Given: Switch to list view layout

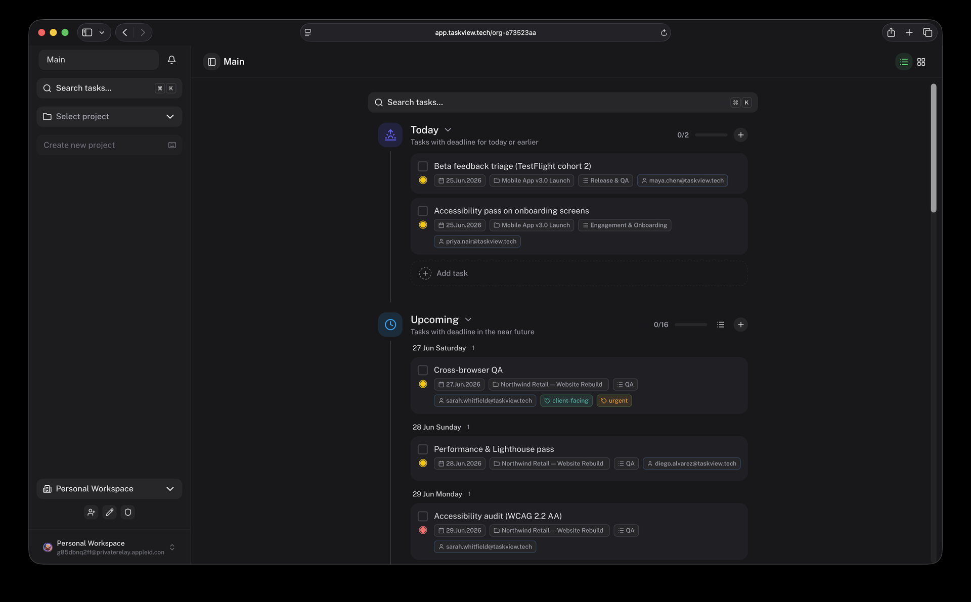Looking at the screenshot, I should coord(904,62).
